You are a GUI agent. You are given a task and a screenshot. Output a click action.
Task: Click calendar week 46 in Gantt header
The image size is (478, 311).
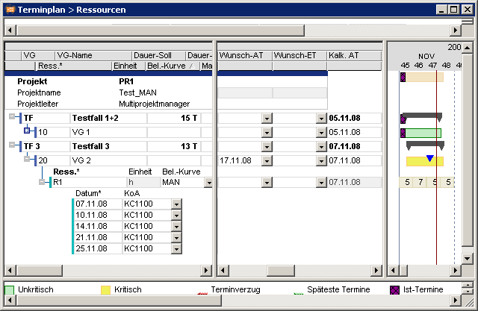tap(418, 66)
